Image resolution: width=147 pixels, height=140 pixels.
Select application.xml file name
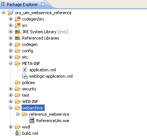[x=43, y=70]
